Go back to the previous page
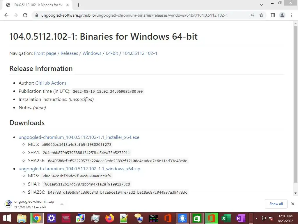 point(6,15)
